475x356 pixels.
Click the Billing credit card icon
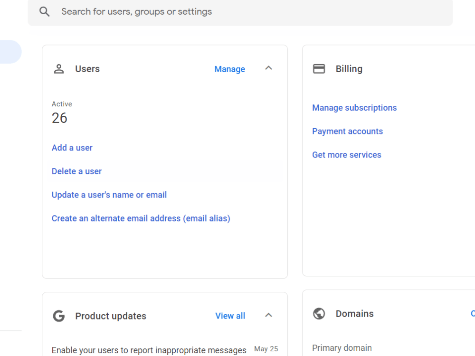[x=319, y=68]
